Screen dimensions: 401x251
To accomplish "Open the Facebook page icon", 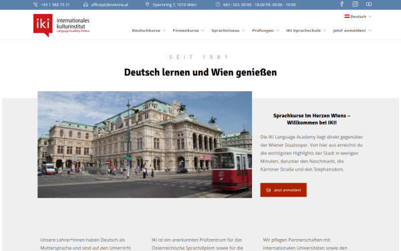I will coord(342,4).
